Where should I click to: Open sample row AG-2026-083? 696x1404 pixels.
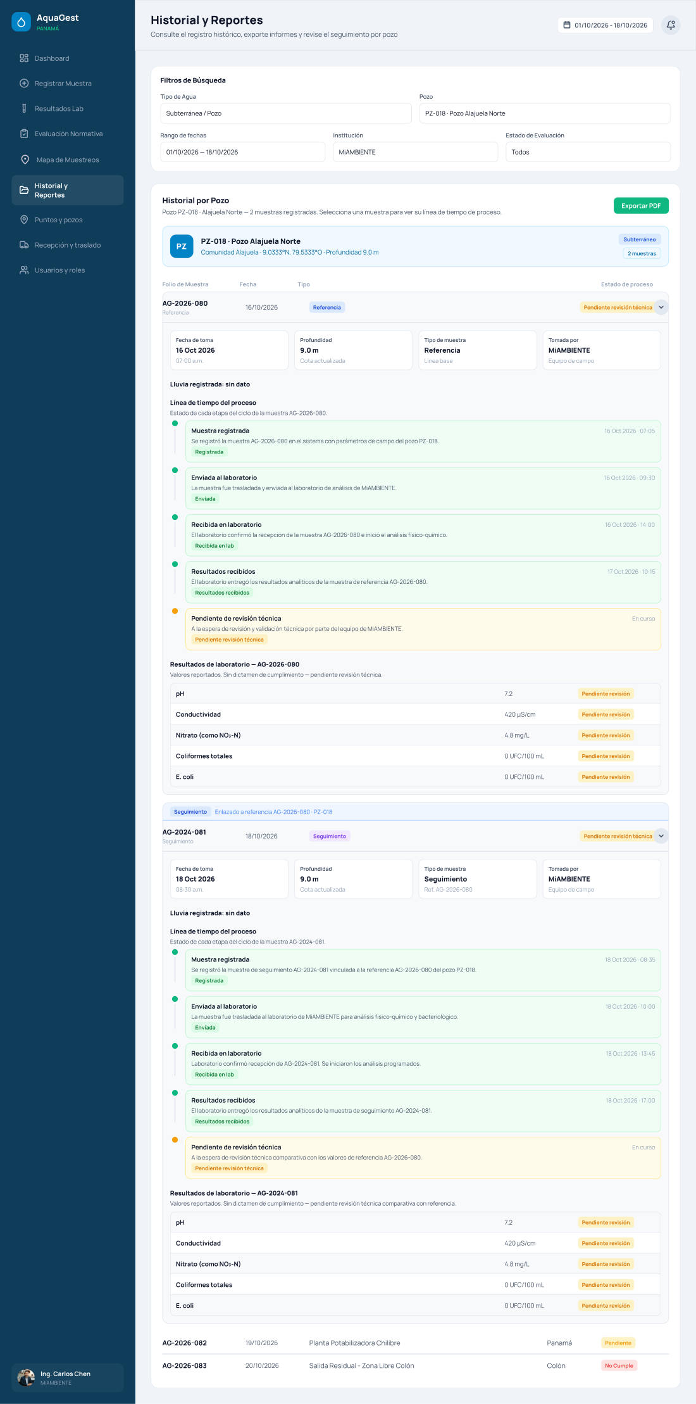(x=415, y=1365)
